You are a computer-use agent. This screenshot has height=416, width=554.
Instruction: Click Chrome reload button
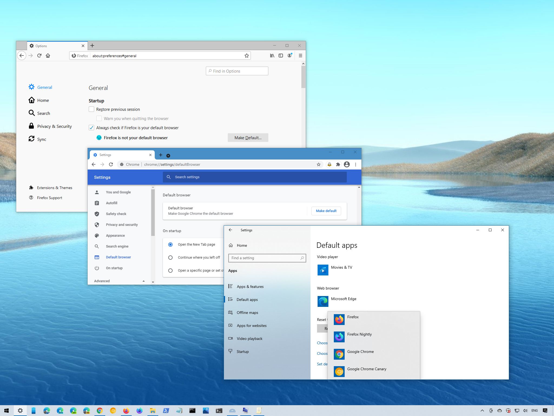[x=111, y=164]
